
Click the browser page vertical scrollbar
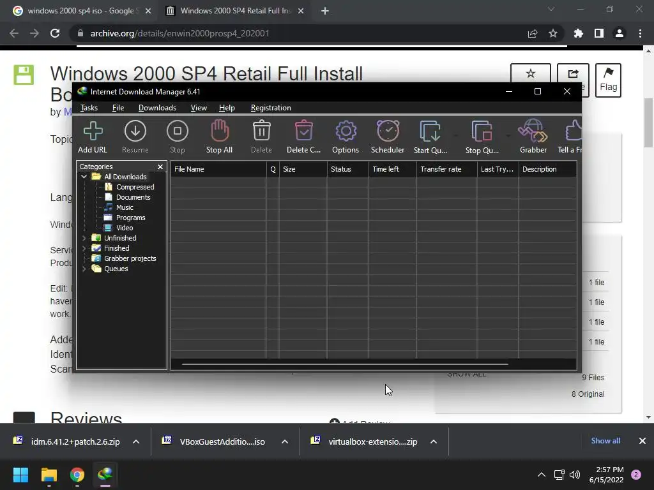point(648,123)
